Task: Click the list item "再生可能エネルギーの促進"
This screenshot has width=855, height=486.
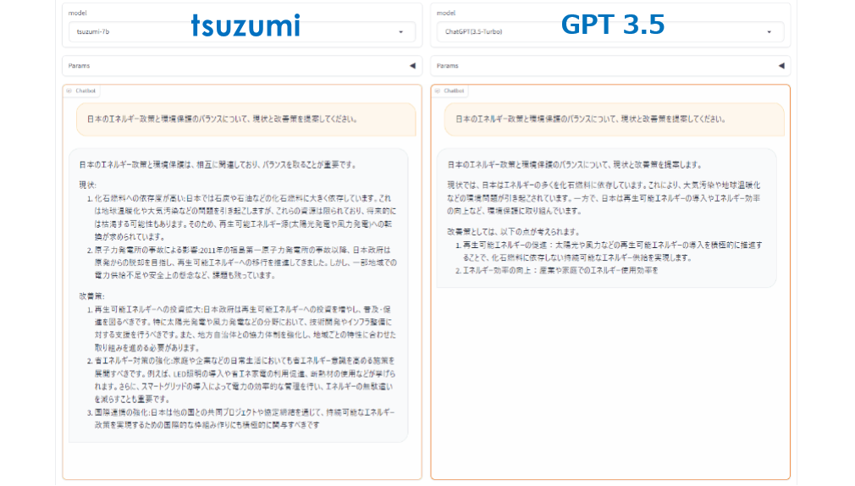Action: click(x=609, y=251)
